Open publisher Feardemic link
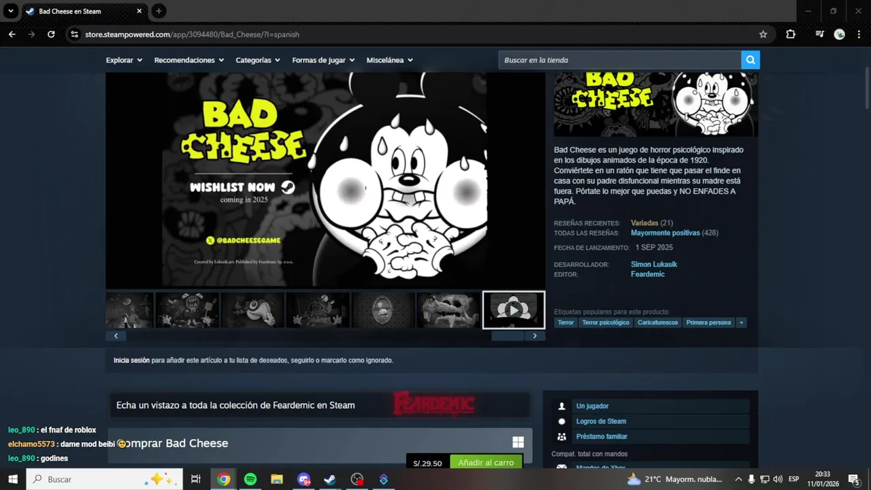The height and width of the screenshot is (490, 871). point(648,274)
